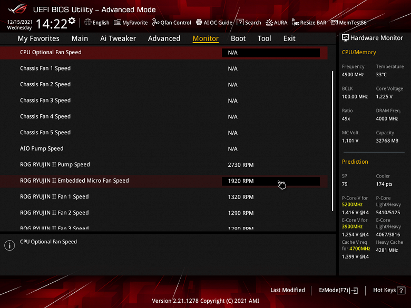Select the AIO Pump Speed row
The image size is (411, 308).
(x=164, y=149)
